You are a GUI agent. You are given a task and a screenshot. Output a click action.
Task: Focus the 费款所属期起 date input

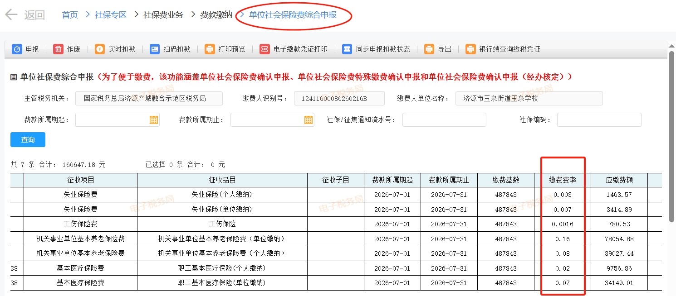pos(117,120)
